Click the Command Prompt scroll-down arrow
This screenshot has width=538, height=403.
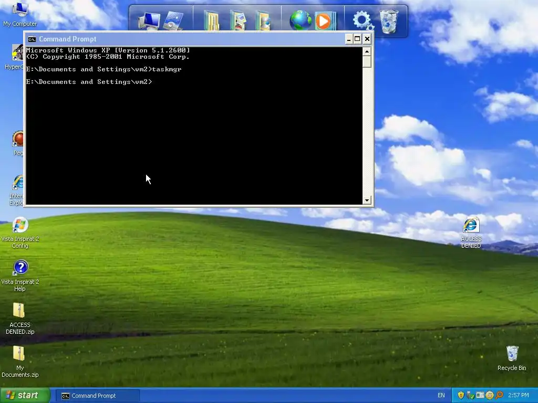tap(367, 200)
